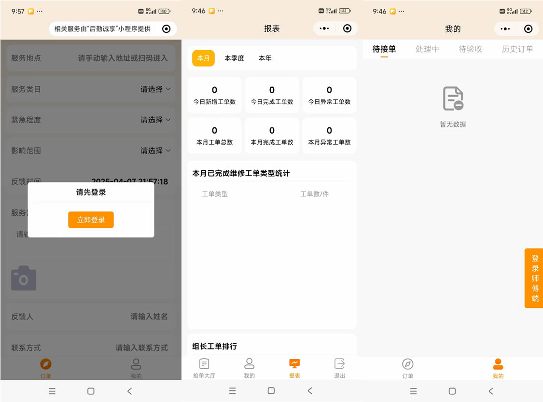Open the 历史订单 tab

pyautogui.click(x=518, y=48)
